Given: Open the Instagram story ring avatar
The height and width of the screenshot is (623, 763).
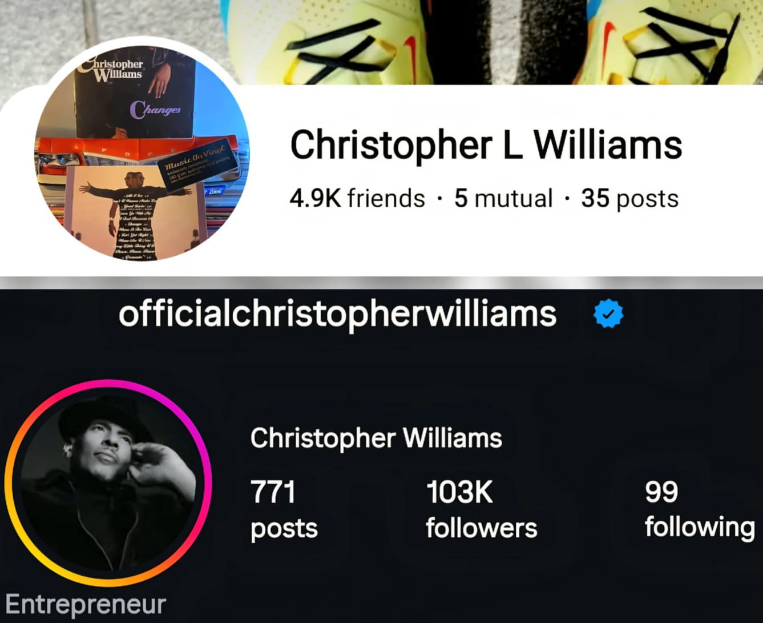Looking at the screenshot, I should (108, 483).
